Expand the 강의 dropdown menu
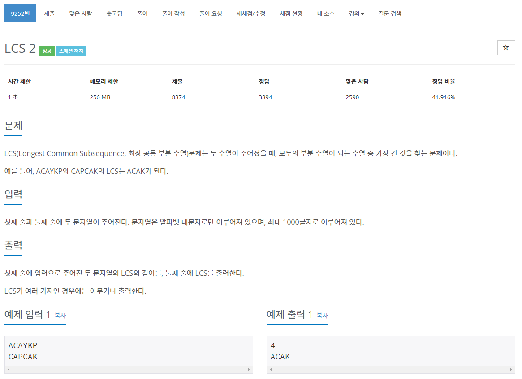Viewport: 522px width, 379px height. click(x=356, y=13)
